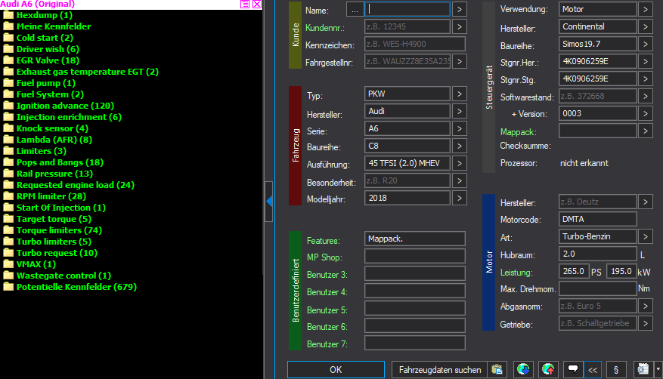This screenshot has height=379, width=663.
Task: Click the Kundennr. input field
Action: tap(407, 26)
